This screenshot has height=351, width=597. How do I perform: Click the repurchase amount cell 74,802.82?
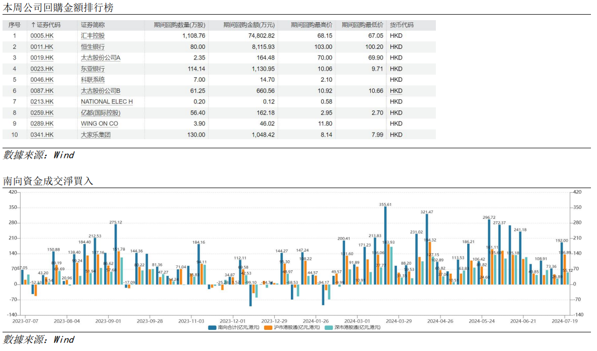261,36
